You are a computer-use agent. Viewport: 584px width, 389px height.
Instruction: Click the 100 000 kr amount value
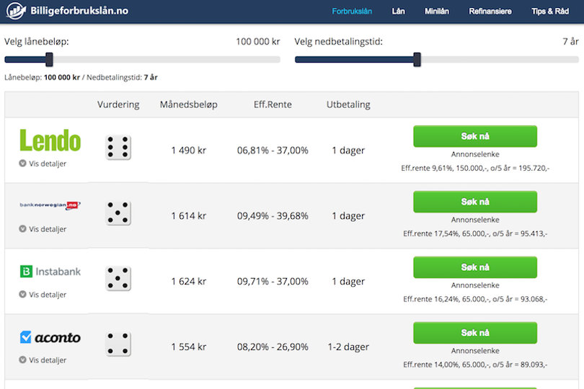[257, 41]
